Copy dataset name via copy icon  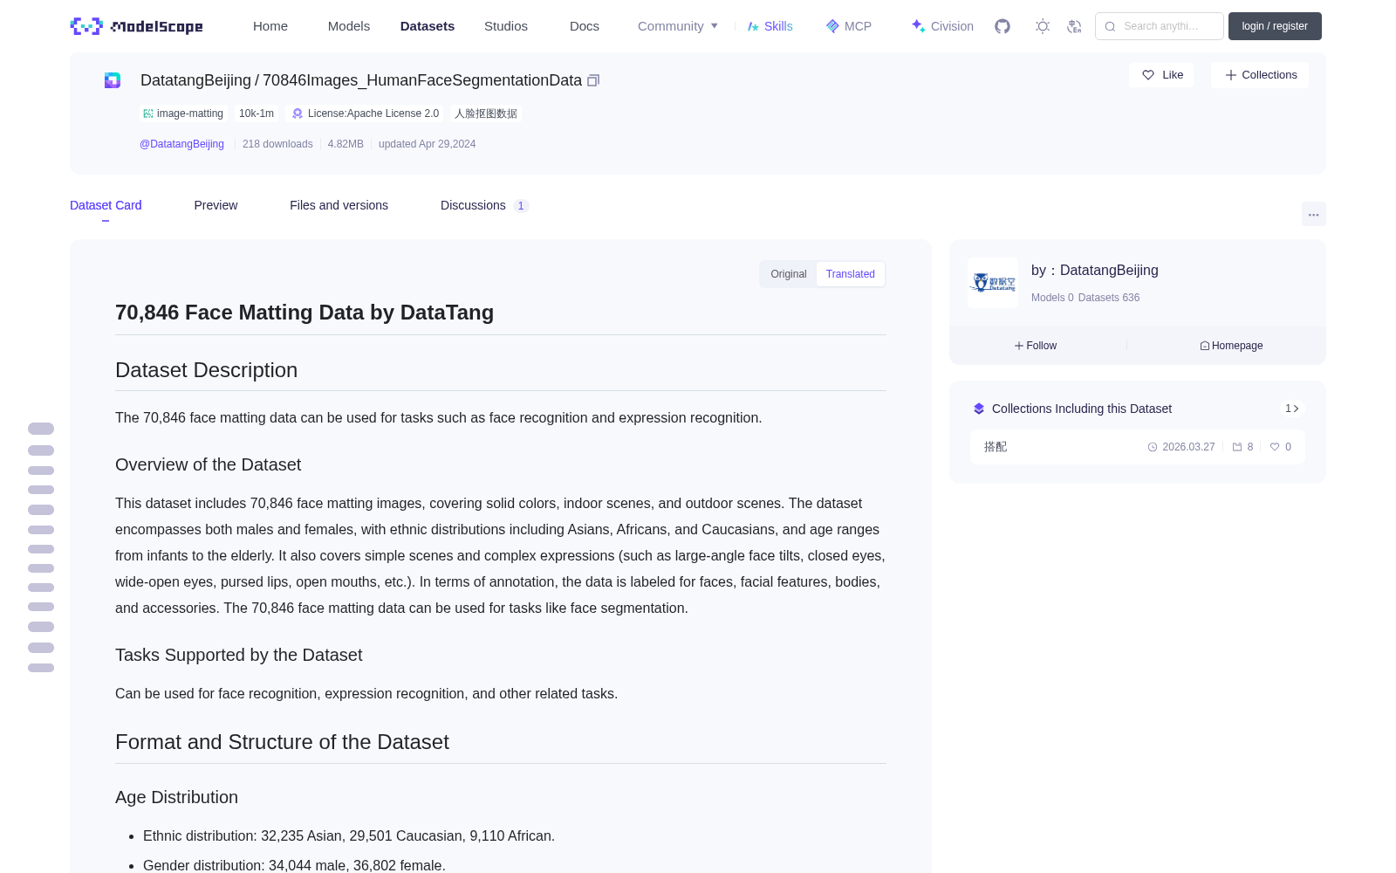click(593, 80)
